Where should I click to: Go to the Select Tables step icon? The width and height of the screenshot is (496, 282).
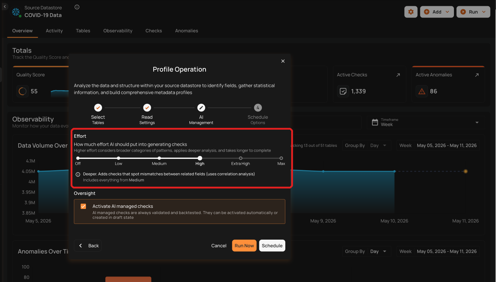coord(98,108)
